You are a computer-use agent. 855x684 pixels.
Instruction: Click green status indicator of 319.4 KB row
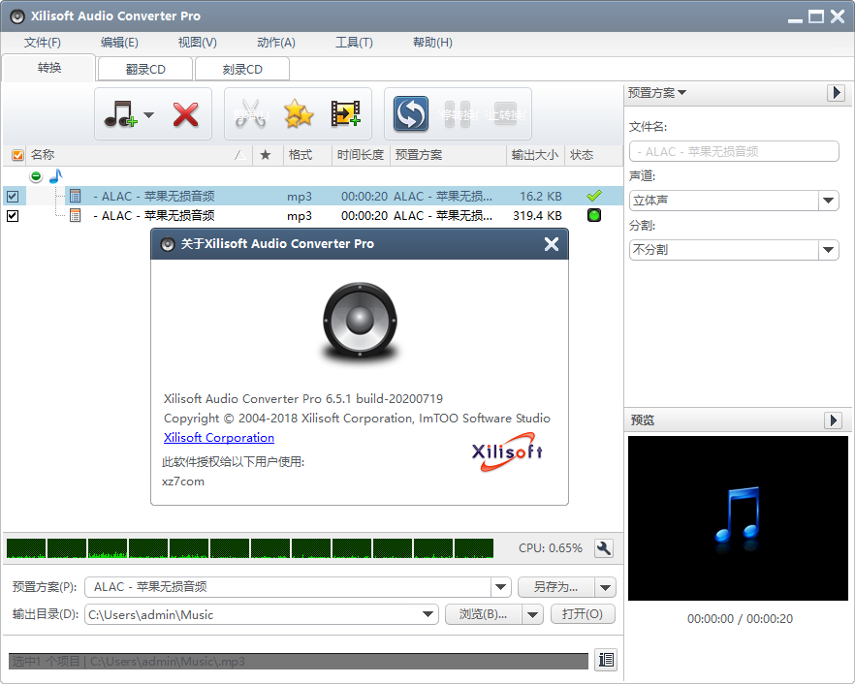[x=594, y=215]
